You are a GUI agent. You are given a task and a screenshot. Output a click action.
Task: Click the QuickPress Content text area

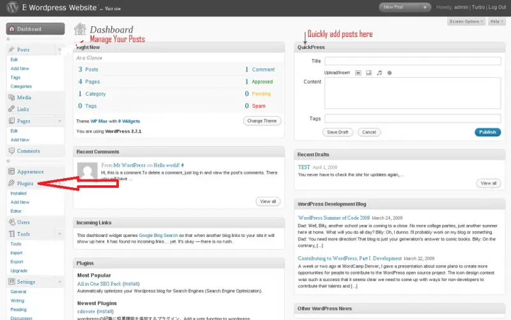[413, 93]
